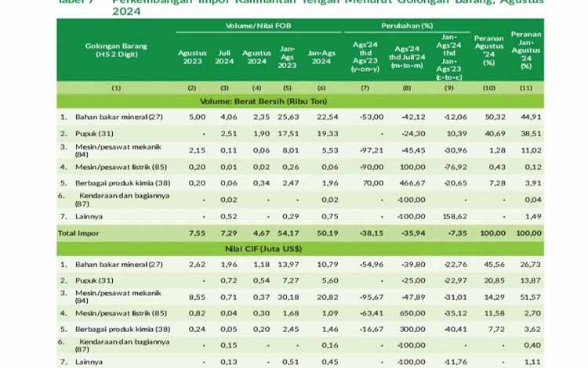Click the 'Ags'24 thd Ags'23 (y-on-y)' header

tap(365, 56)
